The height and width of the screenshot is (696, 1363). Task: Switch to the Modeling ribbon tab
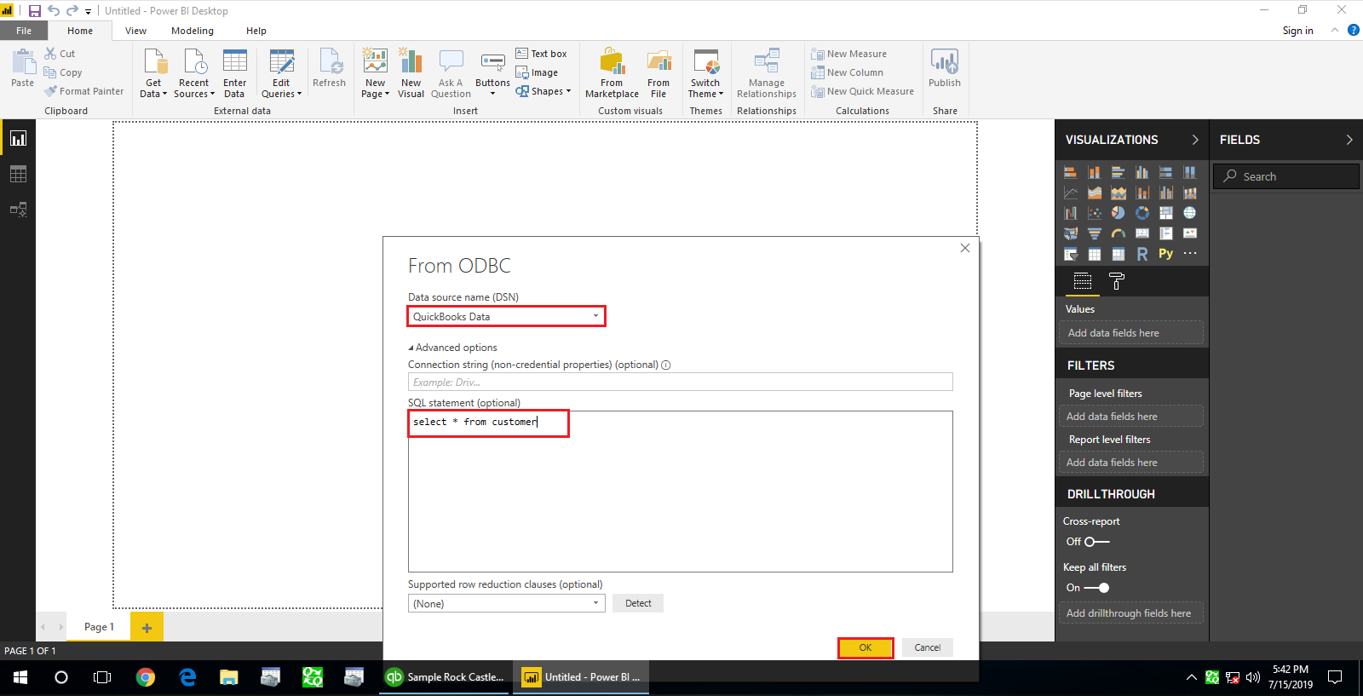click(193, 31)
